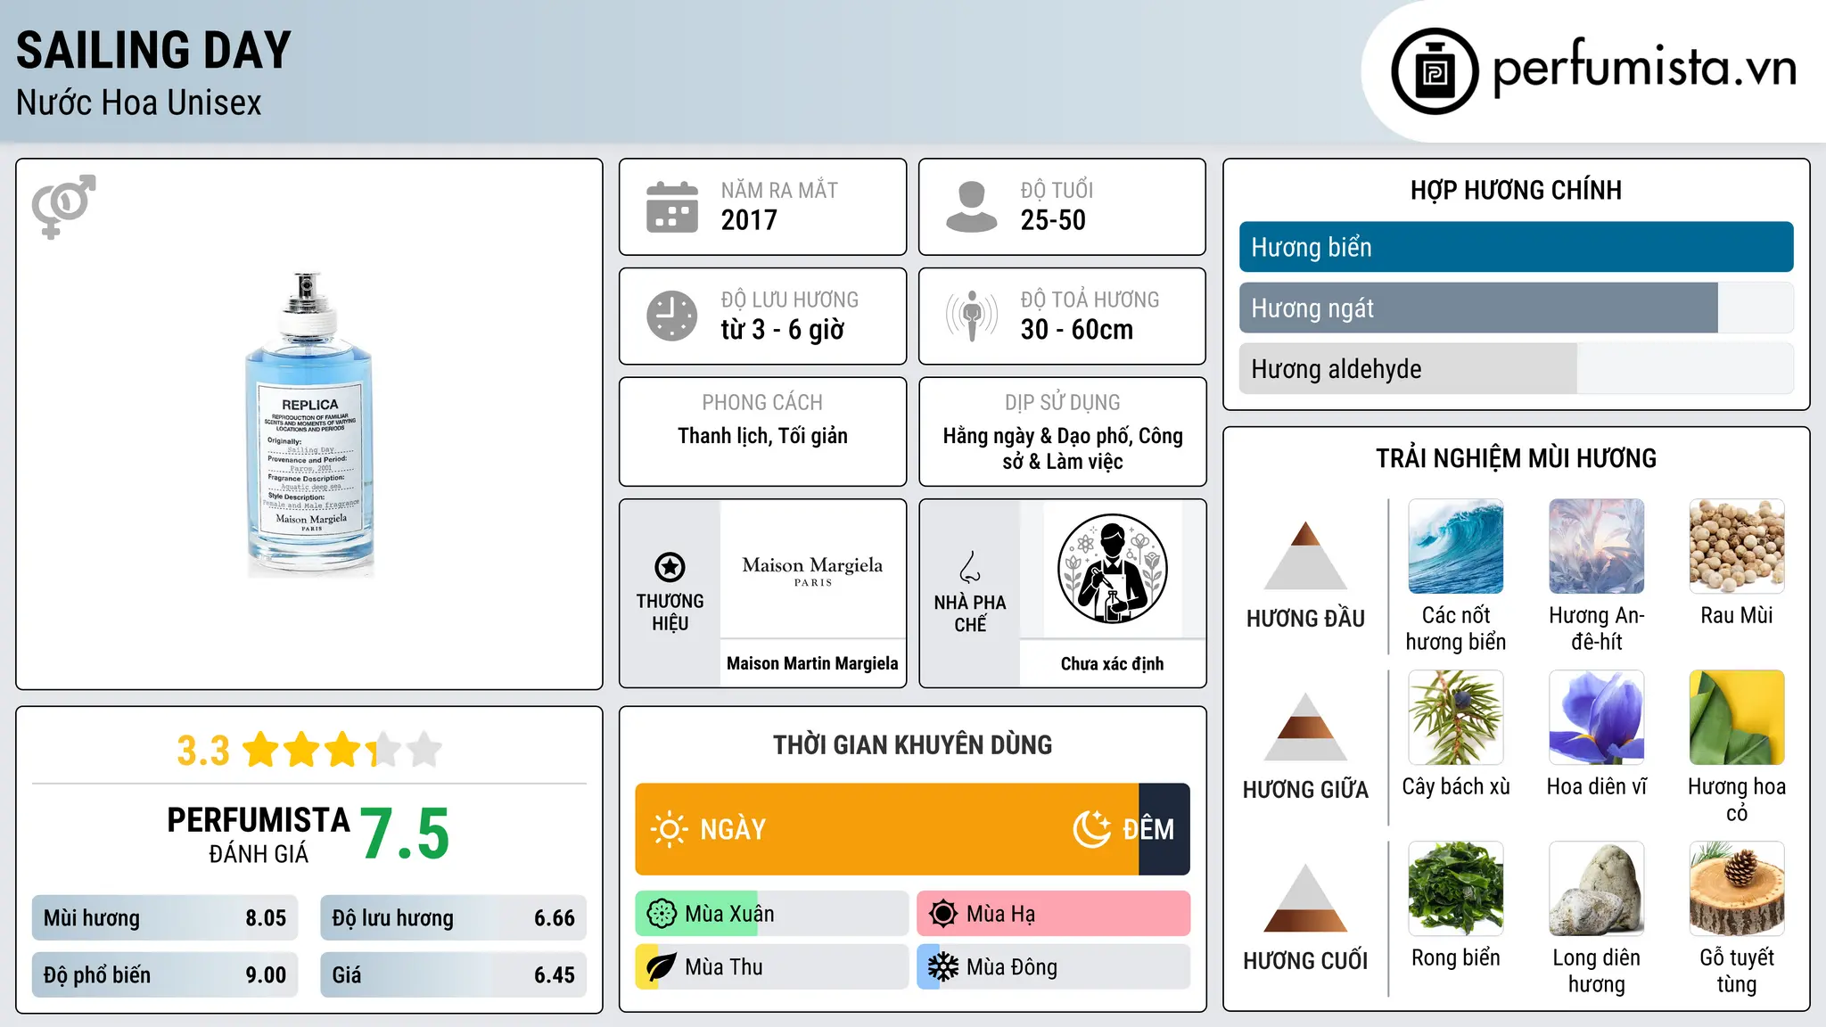Click the "HỢP HƯƠNG CHÍNH" heading
Image resolution: width=1826 pixels, height=1027 pixels.
[1516, 190]
